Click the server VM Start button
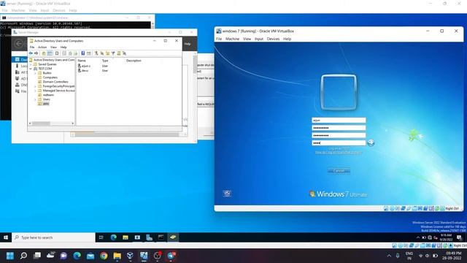 pos(6,237)
